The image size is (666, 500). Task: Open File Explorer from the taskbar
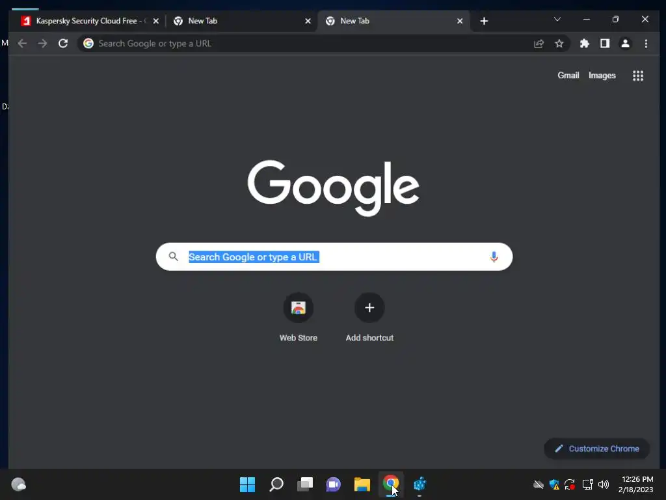pos(362,484)
